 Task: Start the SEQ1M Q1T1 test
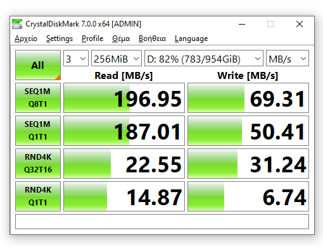(x=38, y=131)
